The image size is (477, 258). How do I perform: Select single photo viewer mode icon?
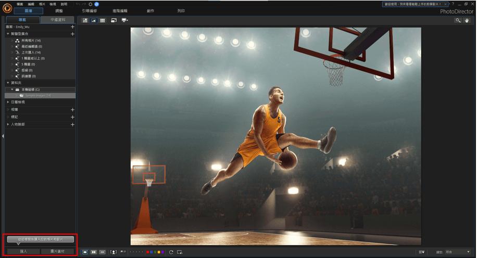[x=94, y=20]
